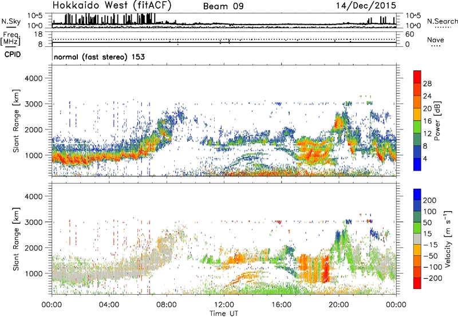This screenshot has width=458, height=317.
Task: Click the 'N.Sky' legend label
Action: pyautogui.click(x=11, y=21)
